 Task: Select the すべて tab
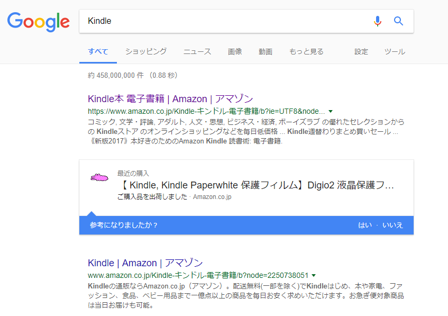coord(98,52)
